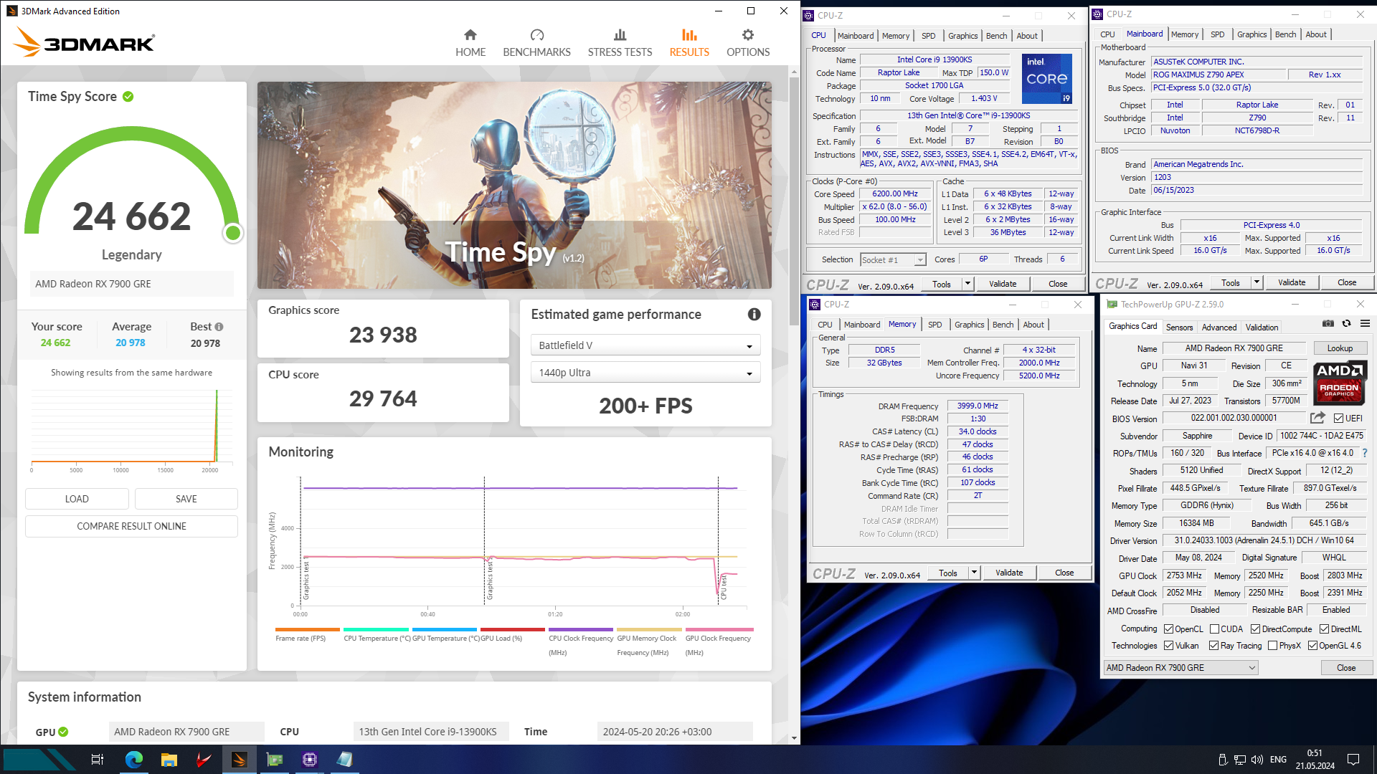Toggle the OpenCL checkbox in GPU-Z
The height and width of the screenshot is (774, 1377).
coord(1168,629)
